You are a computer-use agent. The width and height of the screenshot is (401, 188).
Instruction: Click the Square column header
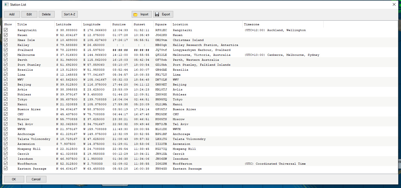[x=162, y=24]
